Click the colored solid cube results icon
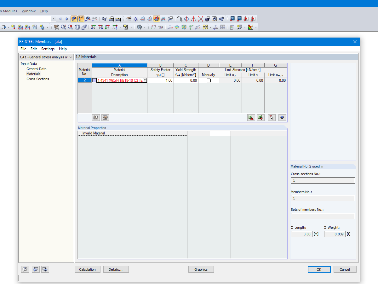The height and width of the screenshot is (284, 378). (x=184, y=27)
